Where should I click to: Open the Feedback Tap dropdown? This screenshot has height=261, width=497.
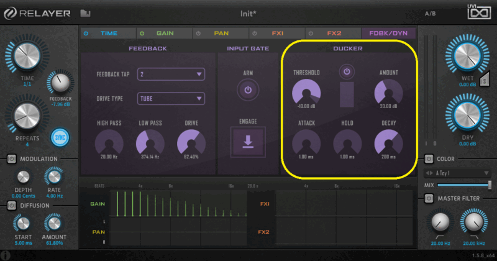(171, 75)
